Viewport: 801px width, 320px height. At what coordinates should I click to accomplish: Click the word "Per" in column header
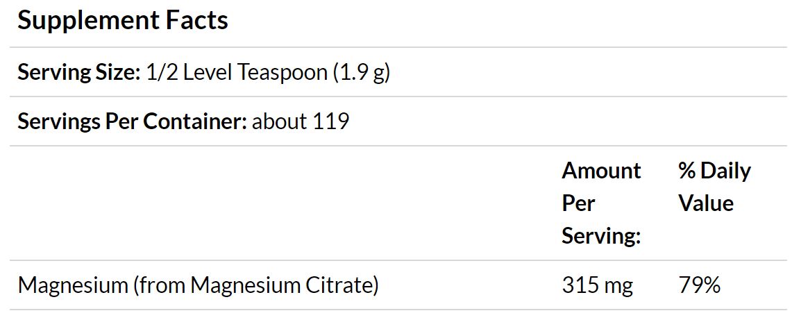[x=578, y=203]
